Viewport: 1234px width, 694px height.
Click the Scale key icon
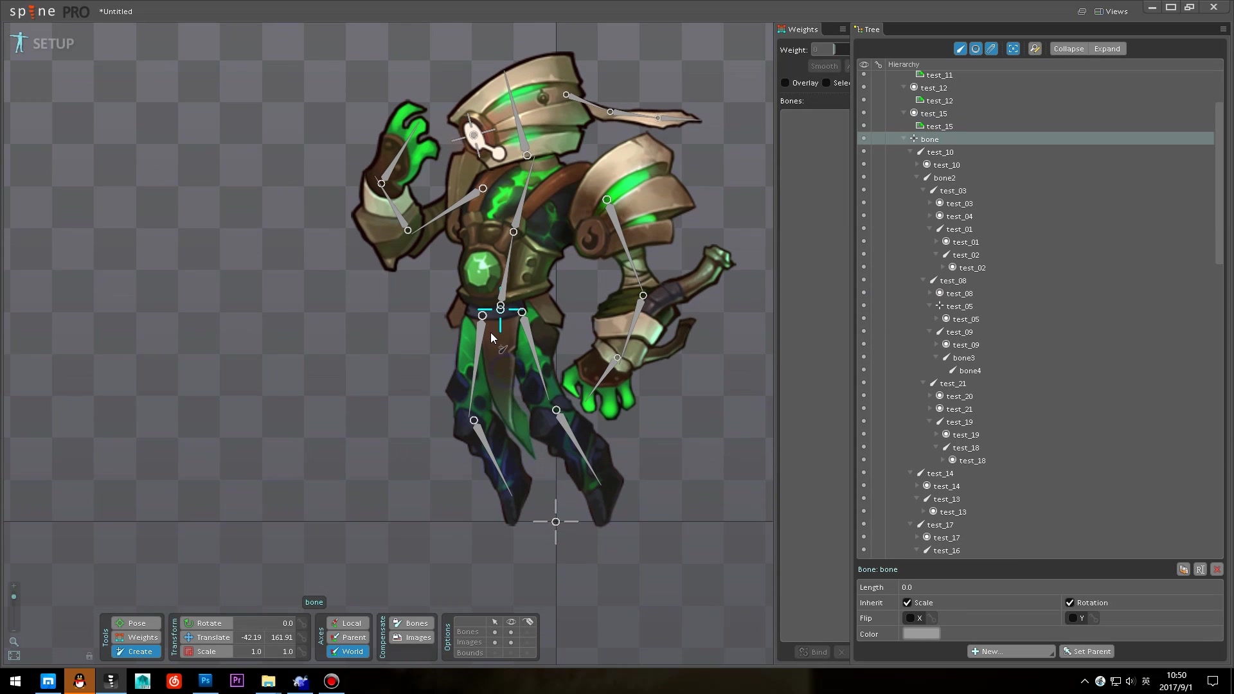pos(302,652)
